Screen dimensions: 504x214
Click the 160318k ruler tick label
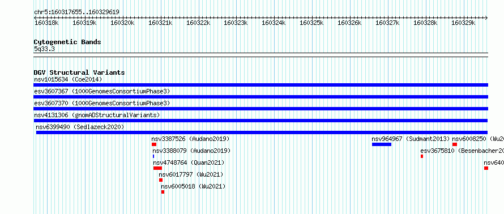[x=46, y=23]
